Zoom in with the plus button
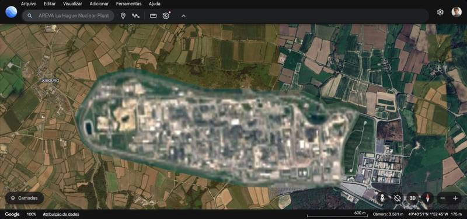 point(455,198)
